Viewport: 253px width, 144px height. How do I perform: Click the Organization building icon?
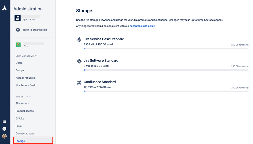click(x=17, y=18)
